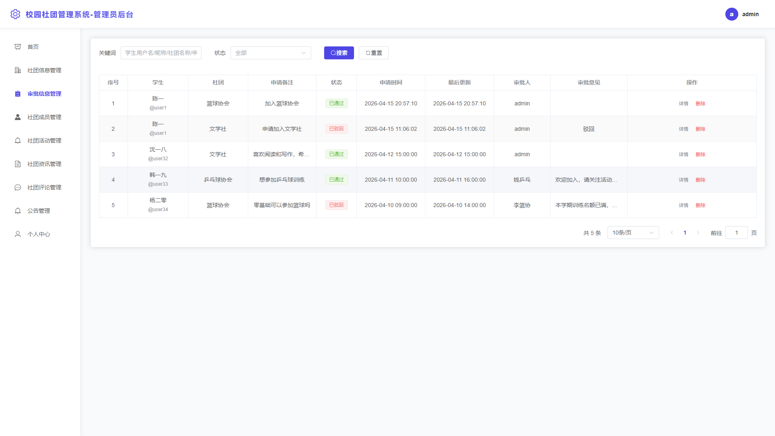The image size is (775, 436).
Task: Click the 重置 reset button
Action: 373,53
